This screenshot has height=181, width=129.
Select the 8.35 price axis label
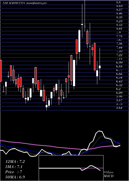[x=119, y=17]
